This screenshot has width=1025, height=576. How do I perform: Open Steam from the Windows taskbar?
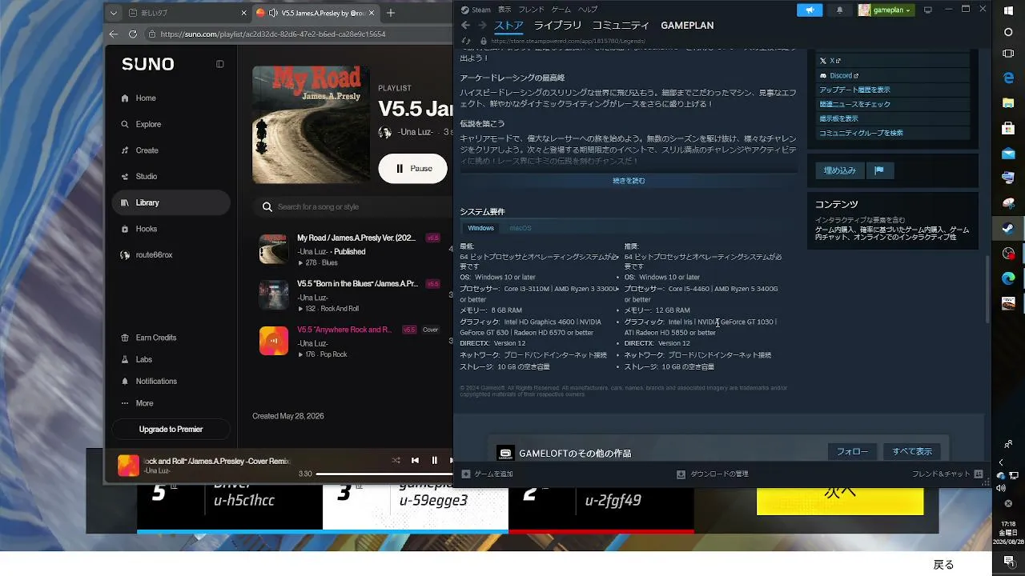(x=1008, y=228)
